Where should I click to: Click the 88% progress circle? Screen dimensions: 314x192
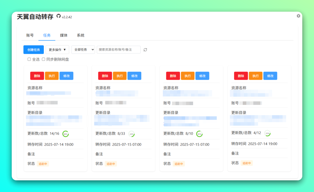66,134
